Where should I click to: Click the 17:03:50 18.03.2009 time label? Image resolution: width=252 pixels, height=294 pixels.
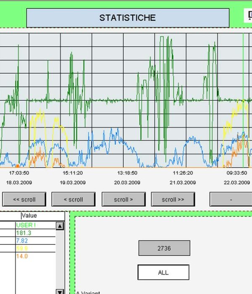(19, 178)
